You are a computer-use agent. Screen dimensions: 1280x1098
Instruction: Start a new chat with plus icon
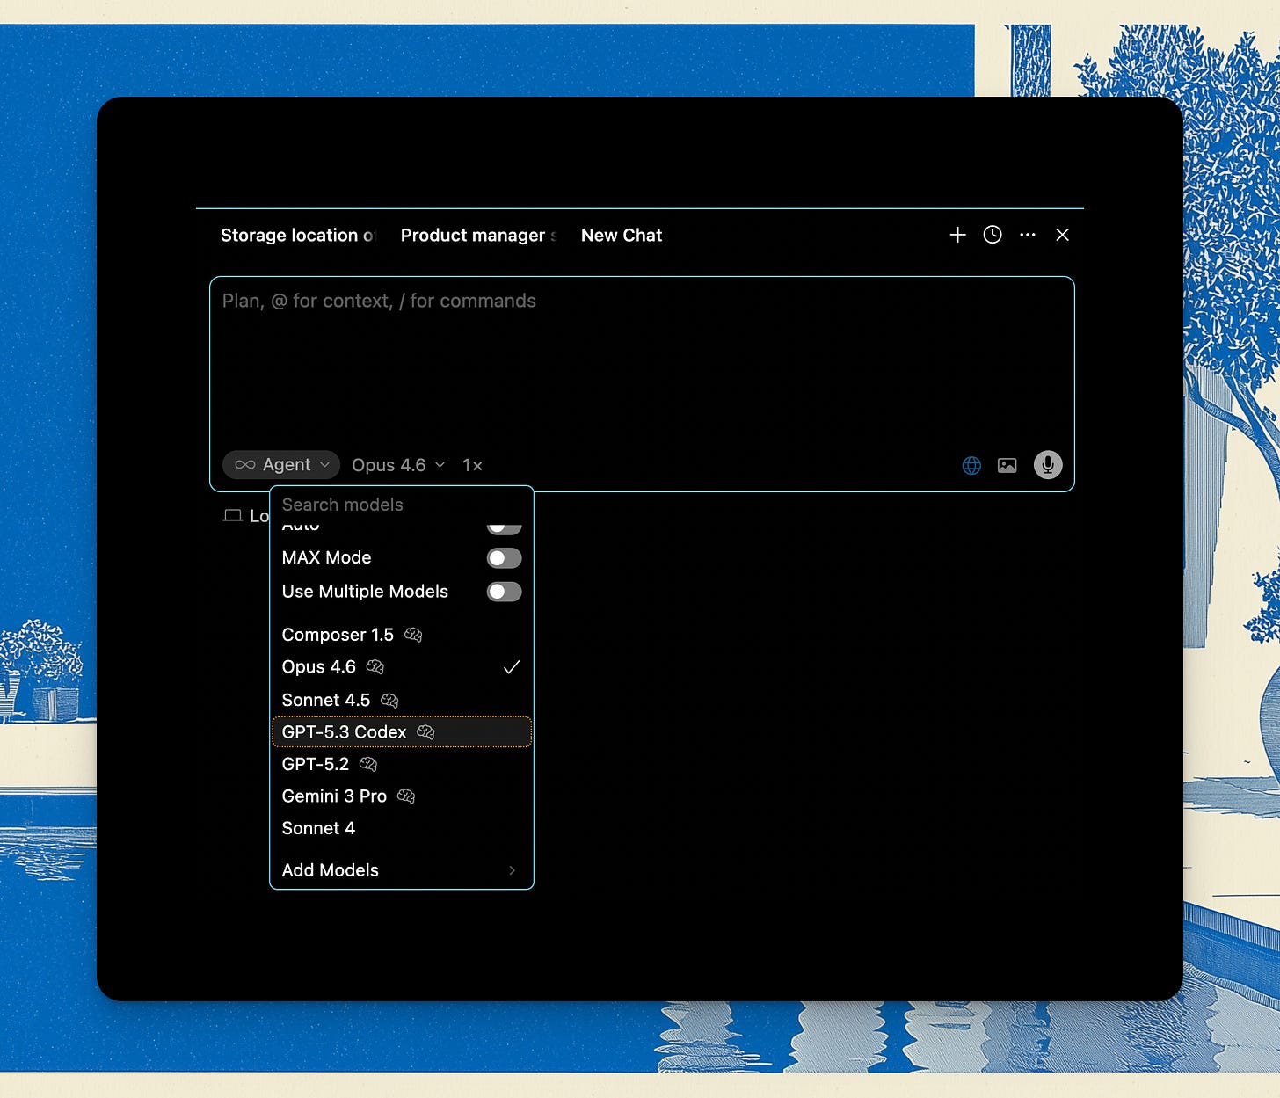click(957, 235)
